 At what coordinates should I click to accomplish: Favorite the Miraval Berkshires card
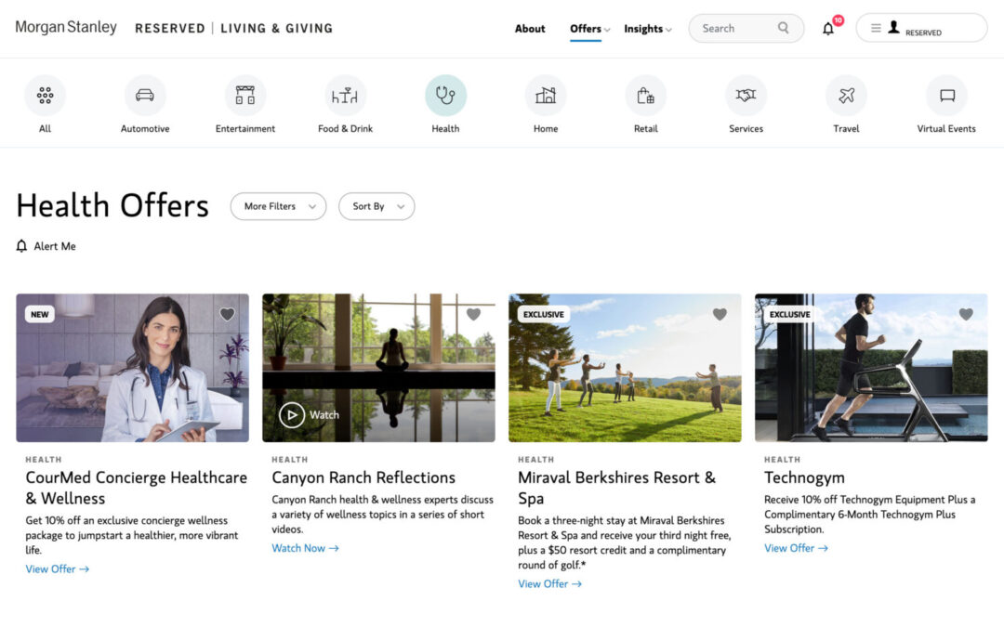720,314
